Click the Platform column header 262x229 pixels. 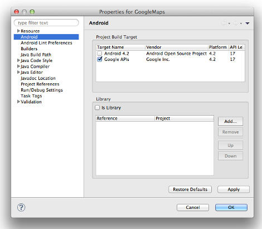pos(219,47)
